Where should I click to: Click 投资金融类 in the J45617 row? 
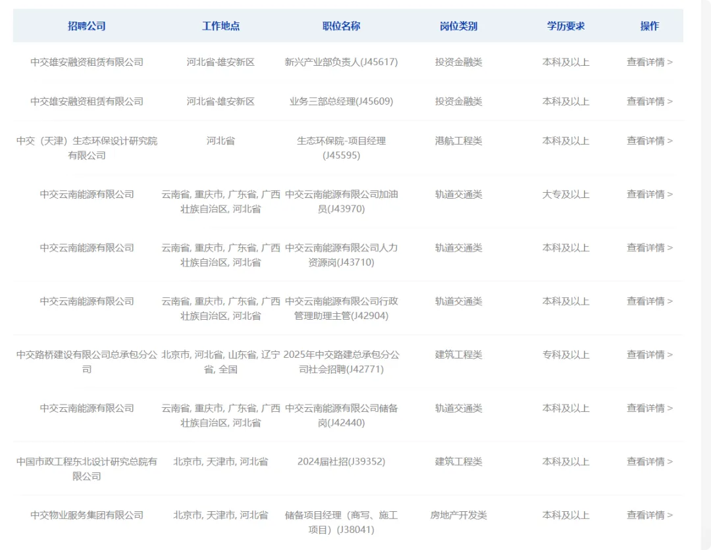458,62
